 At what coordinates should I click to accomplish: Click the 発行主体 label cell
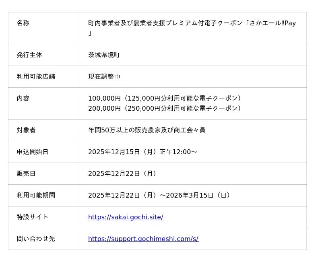29,55
